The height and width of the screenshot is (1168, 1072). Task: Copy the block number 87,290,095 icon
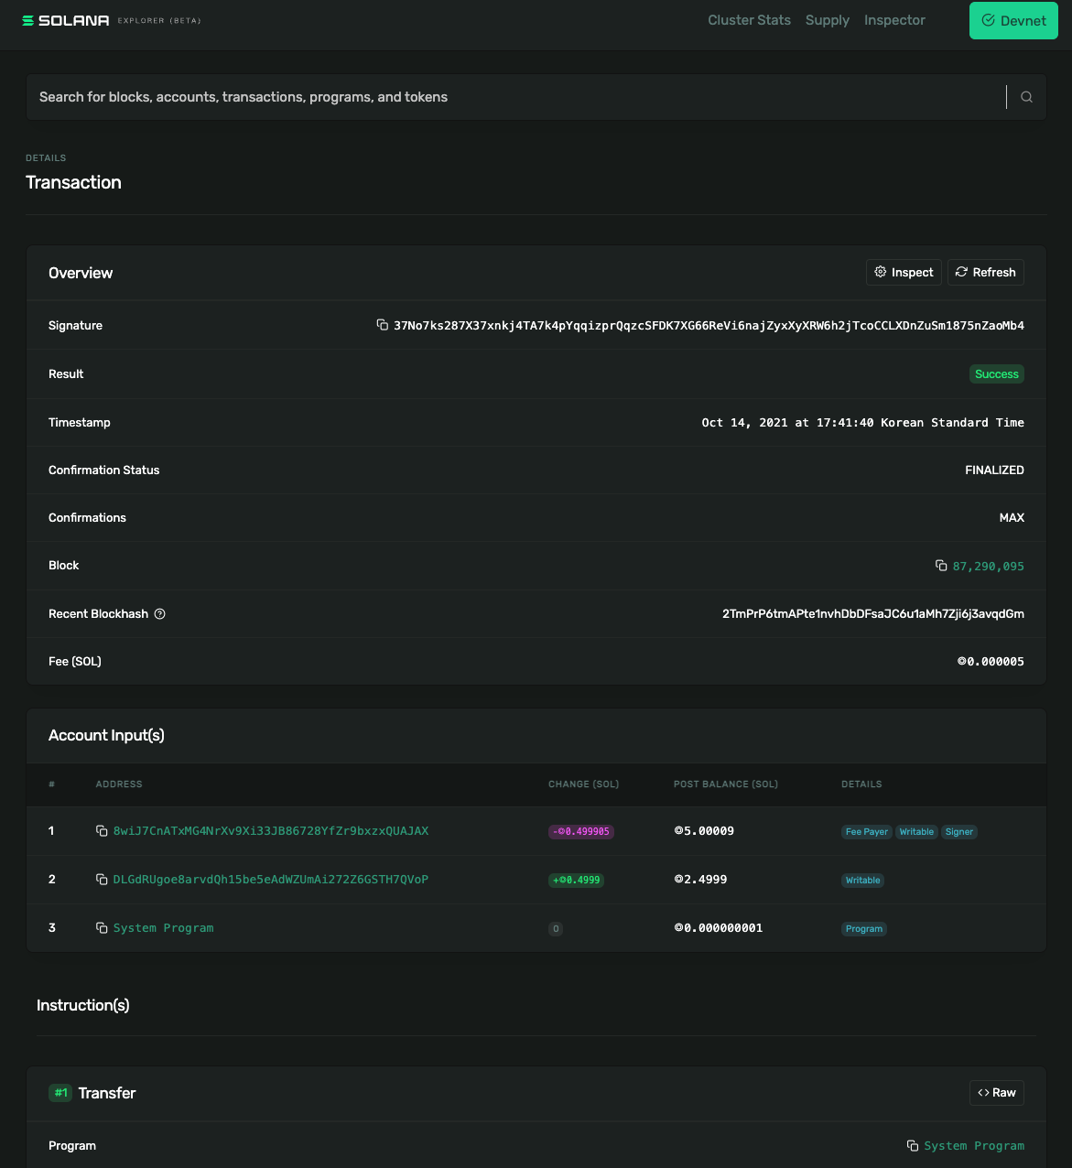pyautogui.click(x=941, y=566)
